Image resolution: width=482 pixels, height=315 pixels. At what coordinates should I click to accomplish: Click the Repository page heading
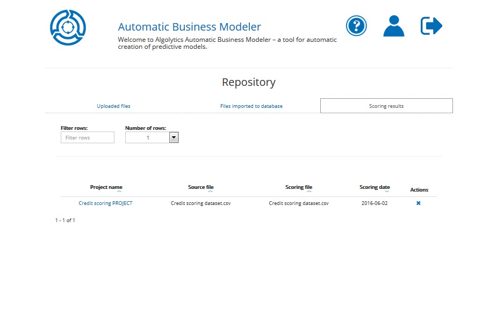249,82
